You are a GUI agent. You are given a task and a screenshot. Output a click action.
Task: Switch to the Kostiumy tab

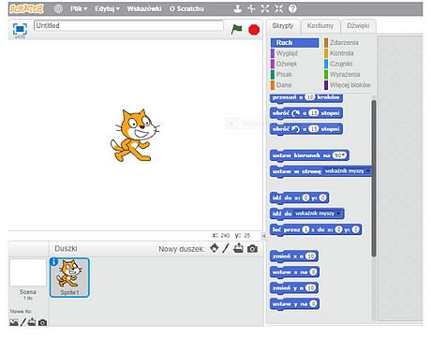(x=320, y=25)
